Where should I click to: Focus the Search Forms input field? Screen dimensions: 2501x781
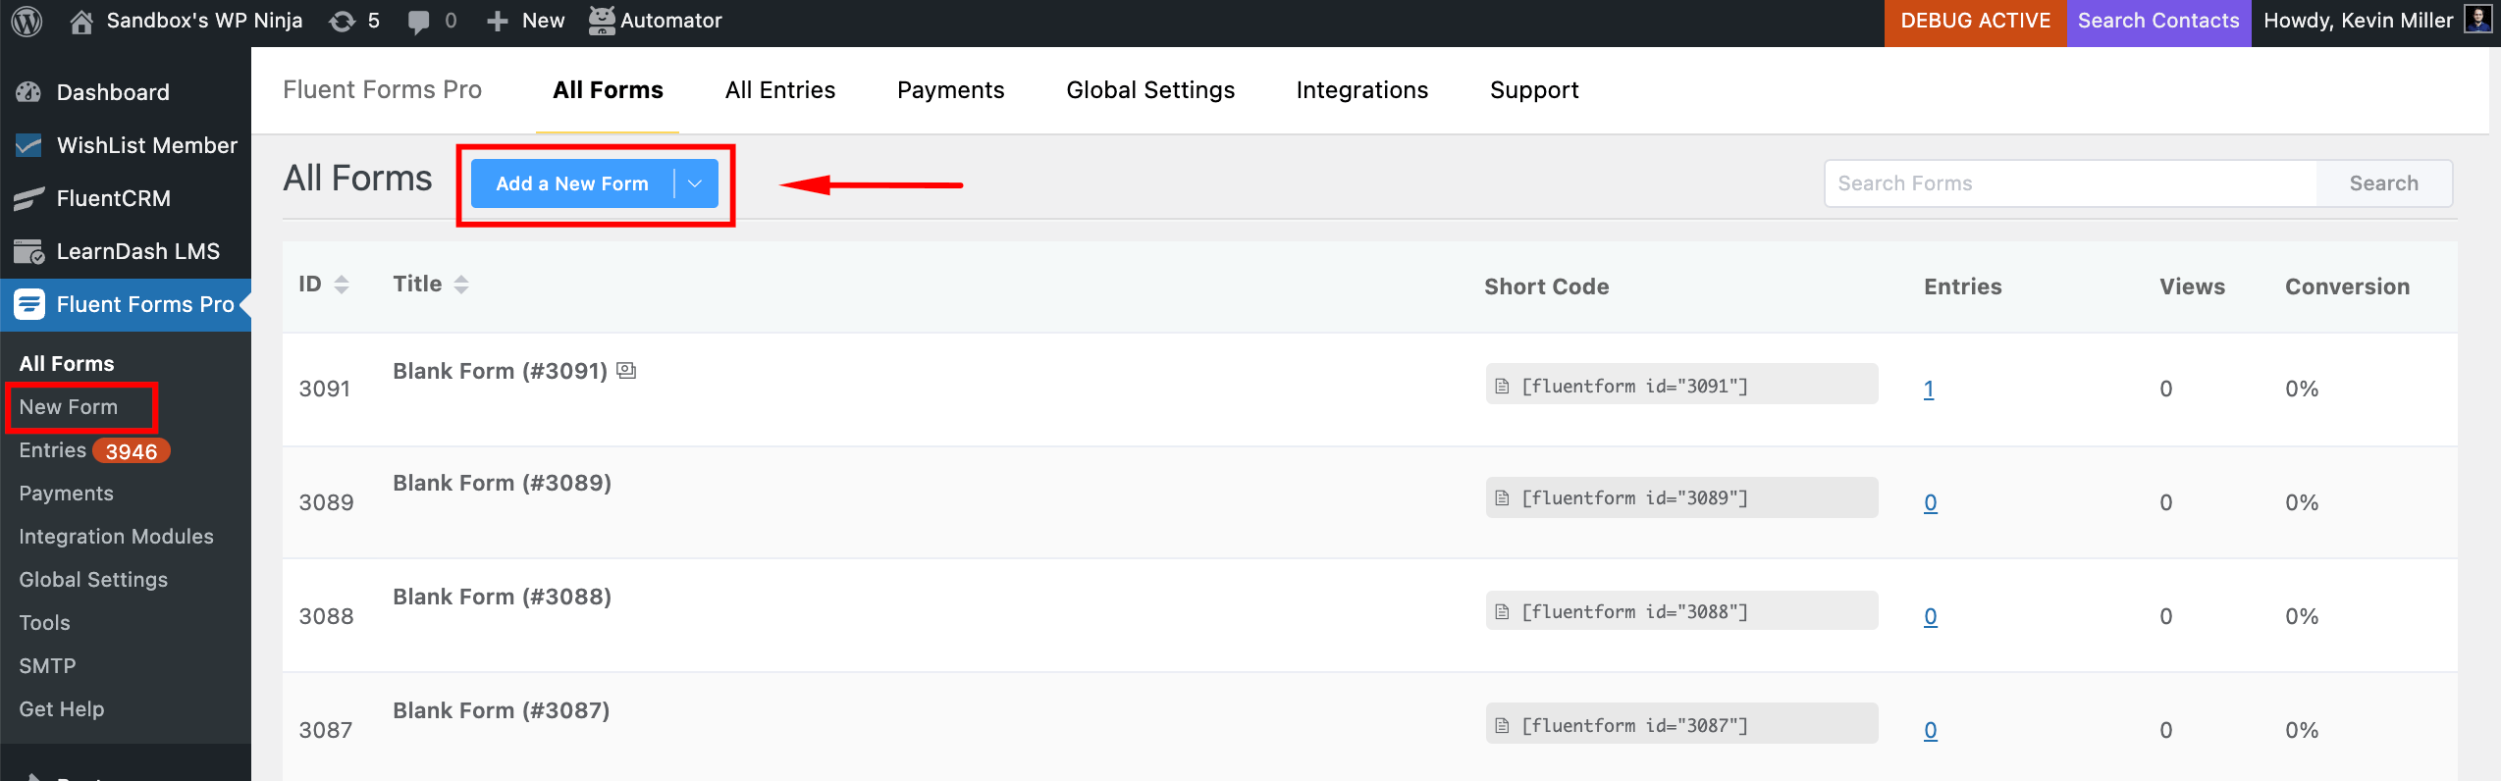coord(2070,183)
